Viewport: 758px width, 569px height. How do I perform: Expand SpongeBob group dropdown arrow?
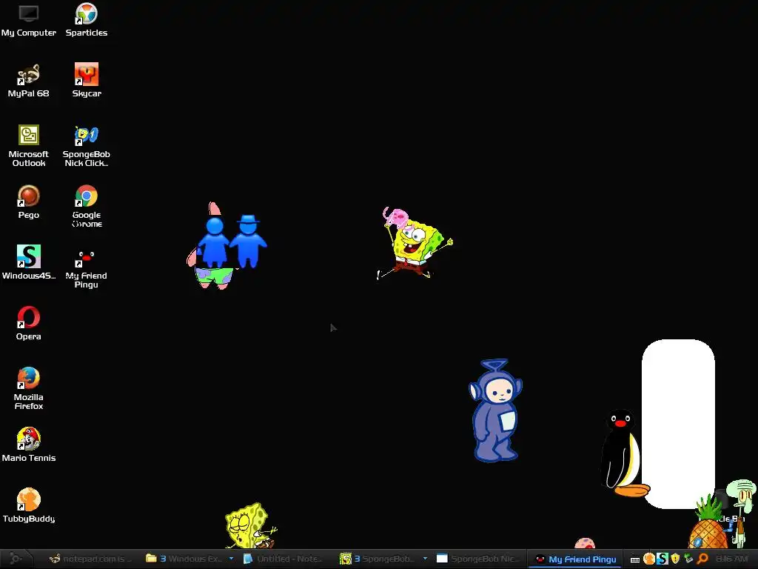[x=426, y=559]
